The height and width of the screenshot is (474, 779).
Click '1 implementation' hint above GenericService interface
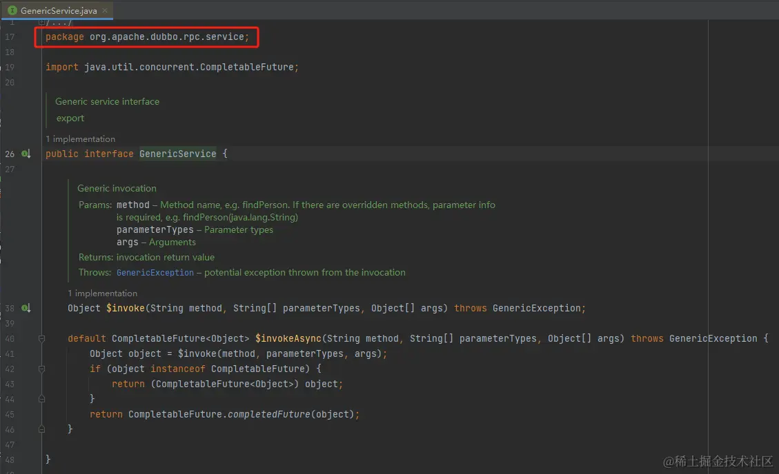click(81, 139)
